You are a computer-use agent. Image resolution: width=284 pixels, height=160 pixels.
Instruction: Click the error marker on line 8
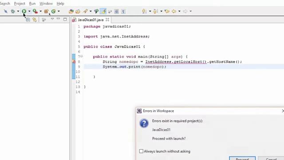click(x=74, y=62)
